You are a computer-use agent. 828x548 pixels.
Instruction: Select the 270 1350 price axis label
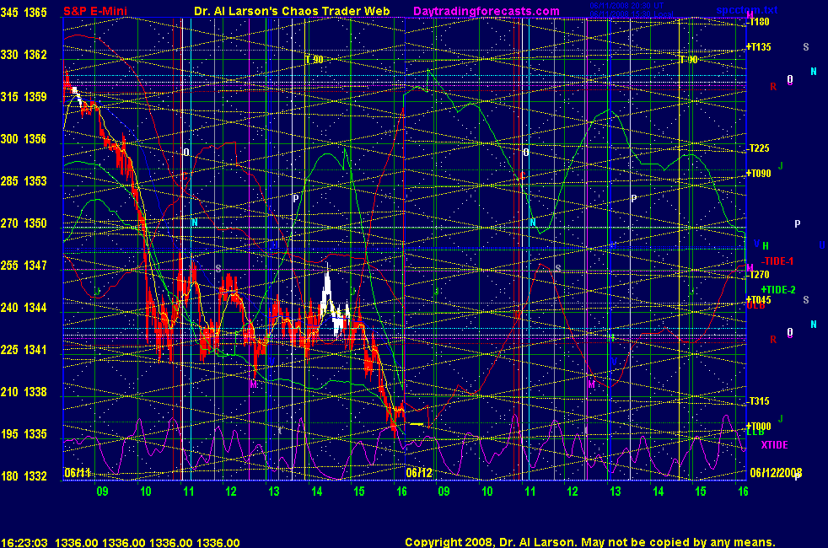[24, 223]
